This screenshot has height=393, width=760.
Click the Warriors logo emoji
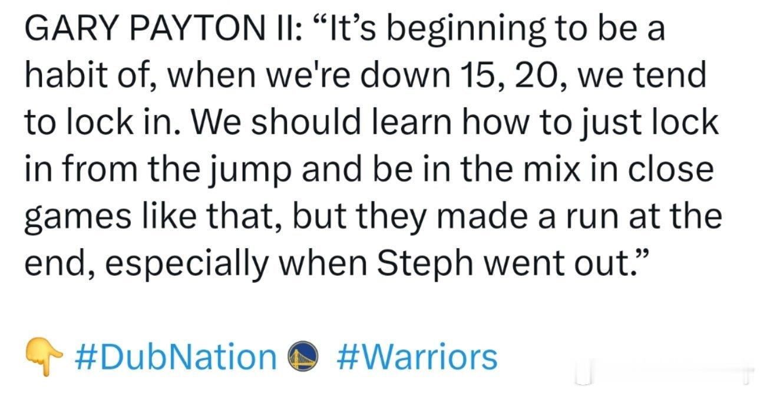click(304, 357)
